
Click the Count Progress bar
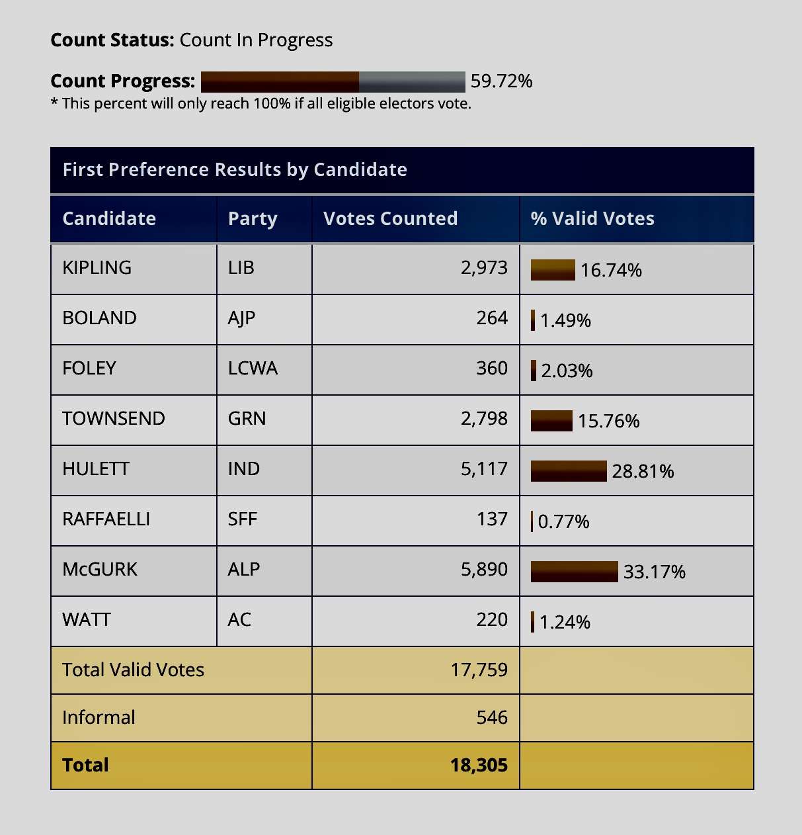[x=333, y=81]
